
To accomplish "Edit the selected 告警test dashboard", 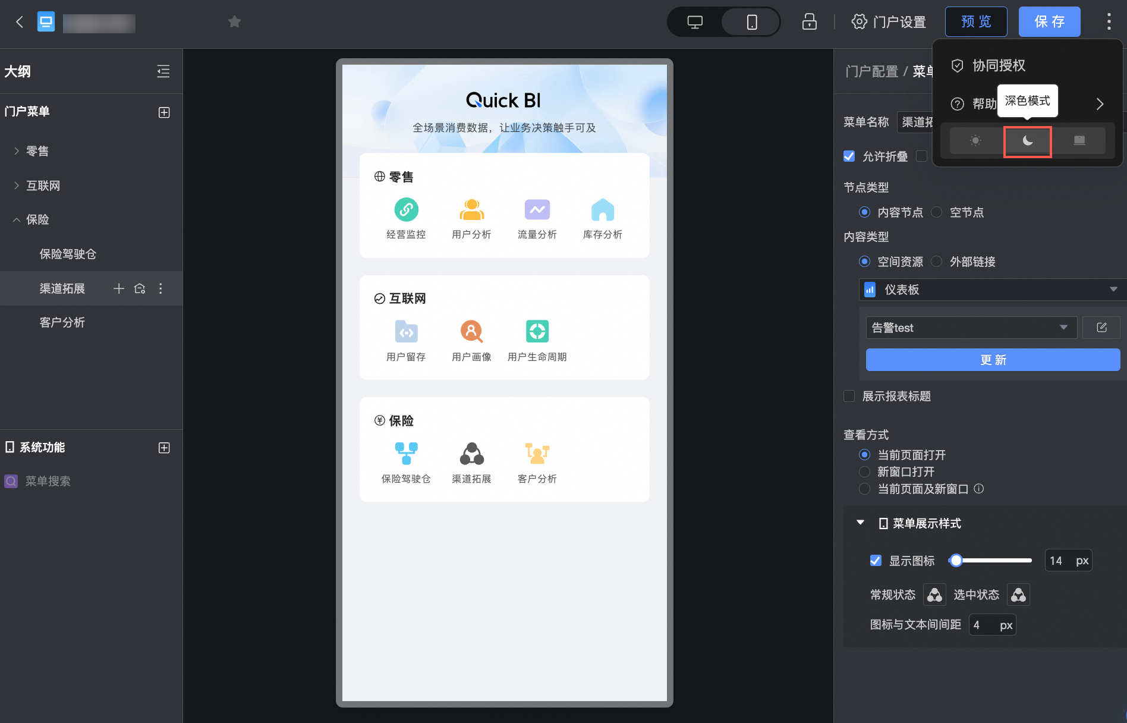I will [x=1101, y=328].
